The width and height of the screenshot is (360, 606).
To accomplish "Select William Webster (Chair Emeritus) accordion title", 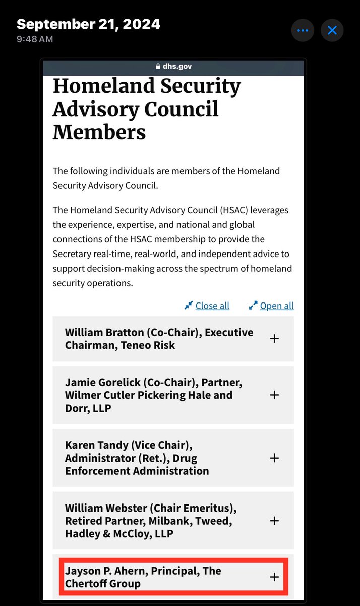I will pyautogui.click(x=151, y=520).
